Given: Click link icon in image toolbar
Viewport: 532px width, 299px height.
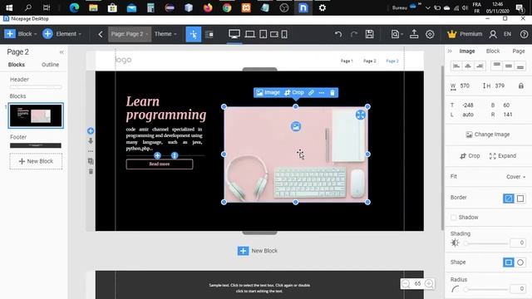Looking at the screenshot, I should pos(311,92).
